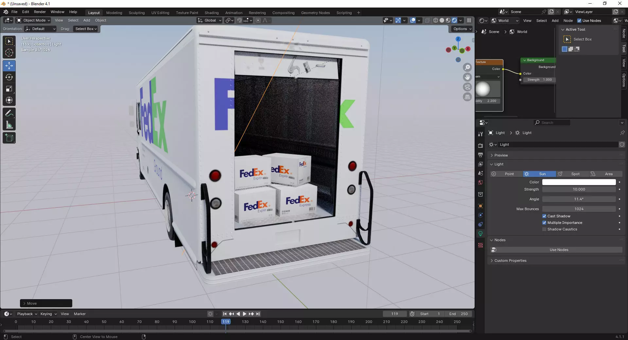The height and width of the screenshot is (340, 628).
Task: Enable wireframe viewport shading
Action: 436,20
